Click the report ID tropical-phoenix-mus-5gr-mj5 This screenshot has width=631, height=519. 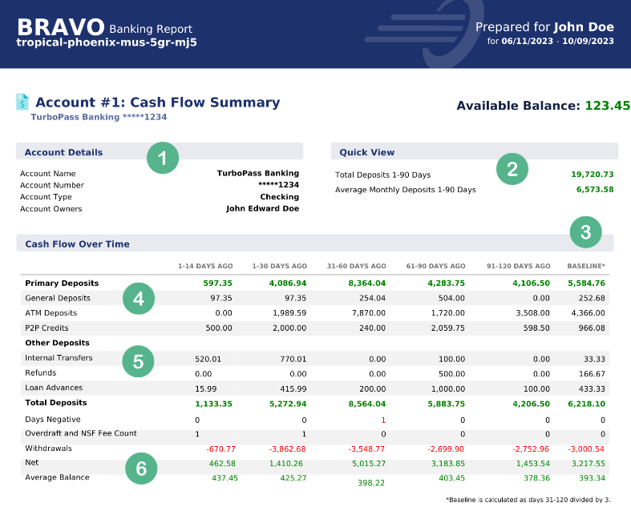107,42
